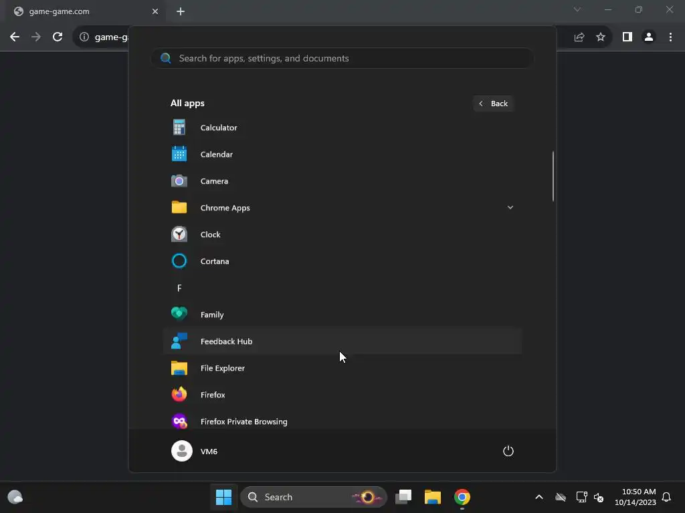
Task: Open the Chrome profile button
Action: (x=649, y=37)
